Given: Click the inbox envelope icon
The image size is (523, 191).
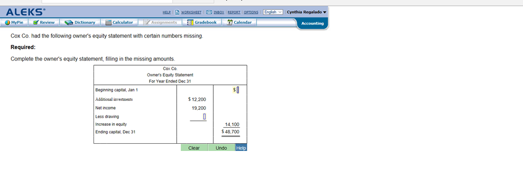Looking at the screenshot, I should point(210,12).
